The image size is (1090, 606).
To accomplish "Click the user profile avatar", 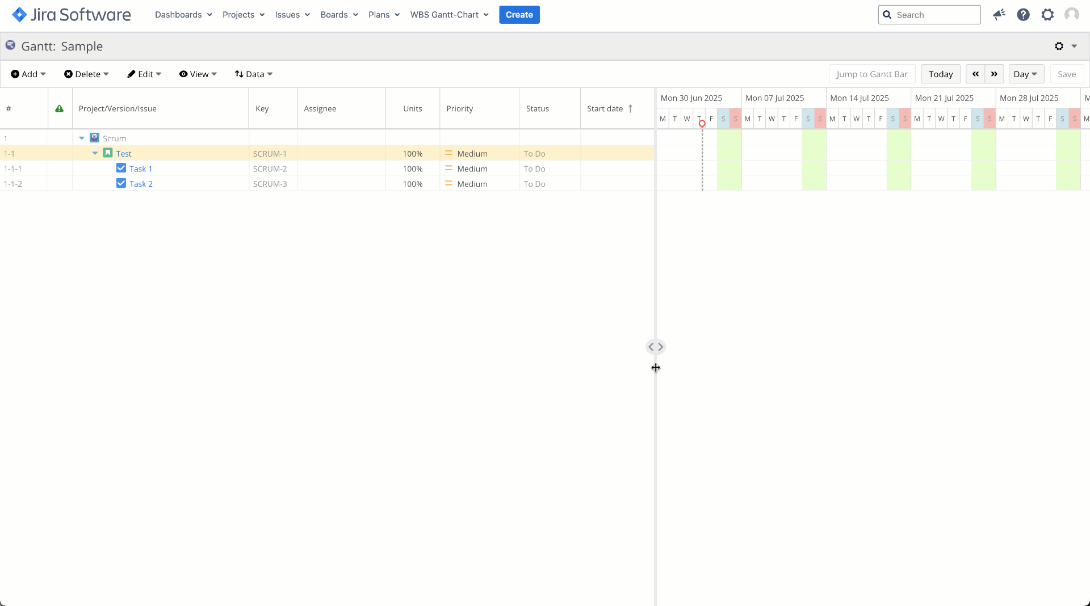I will point(1071,15).
